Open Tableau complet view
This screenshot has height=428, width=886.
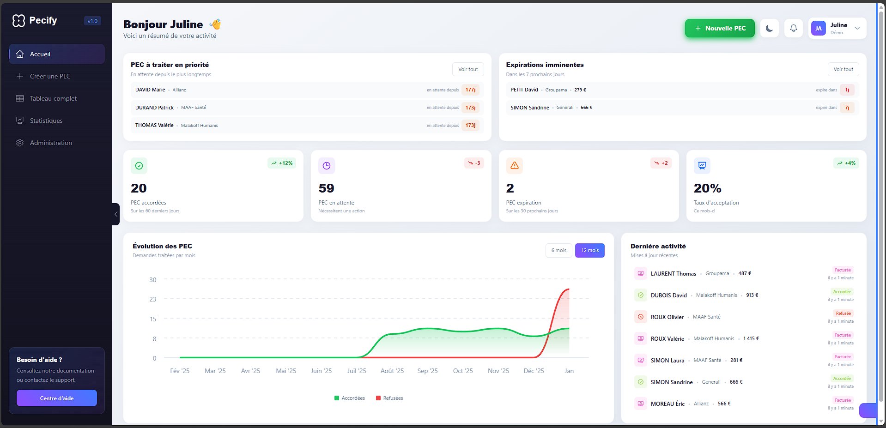pyautogui.click(x=52, y=98)
